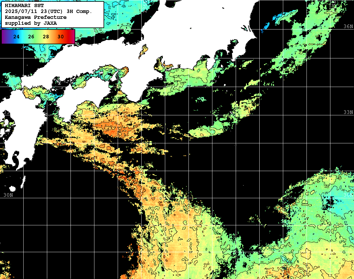Click the '36N' latitude label
The image size is (354, 279).
(x=348, y=26)
